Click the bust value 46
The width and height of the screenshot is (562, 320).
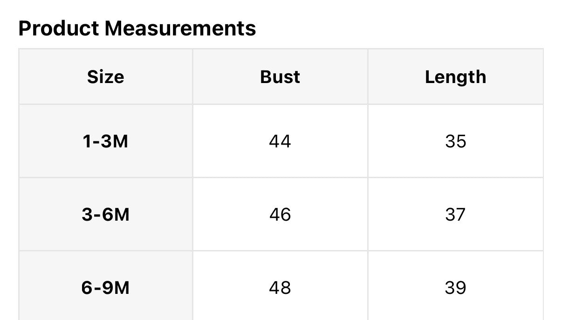[280, 215]
